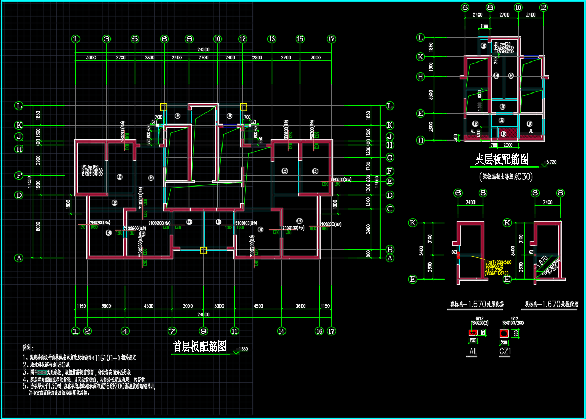Pick the 8000 vertical dimension text
The image size is (586, 419).
[38, 226]
